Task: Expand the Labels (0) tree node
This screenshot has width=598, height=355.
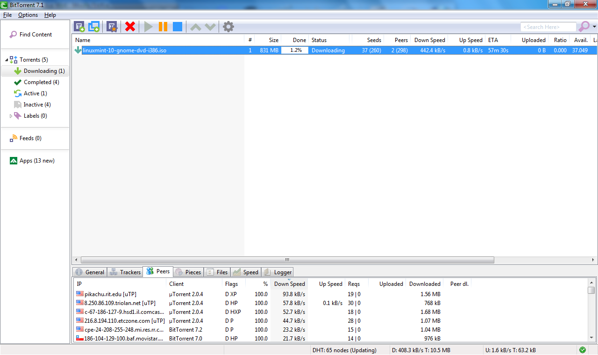Action: pyautogui.click(x=11, y=116)
